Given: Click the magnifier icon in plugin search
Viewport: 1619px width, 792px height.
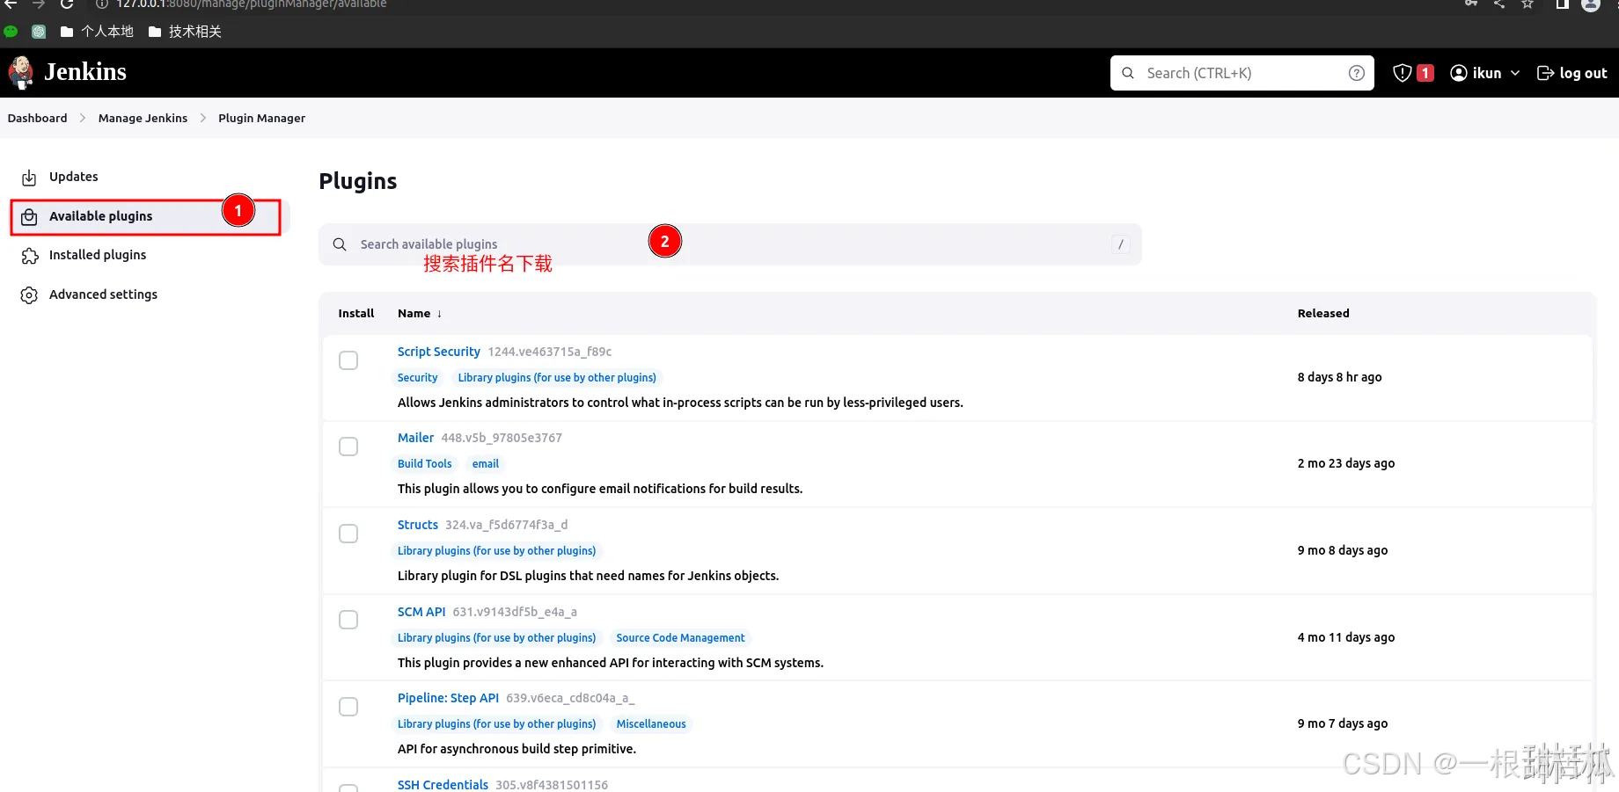Looking at the screenshot, I should (340, 244).
